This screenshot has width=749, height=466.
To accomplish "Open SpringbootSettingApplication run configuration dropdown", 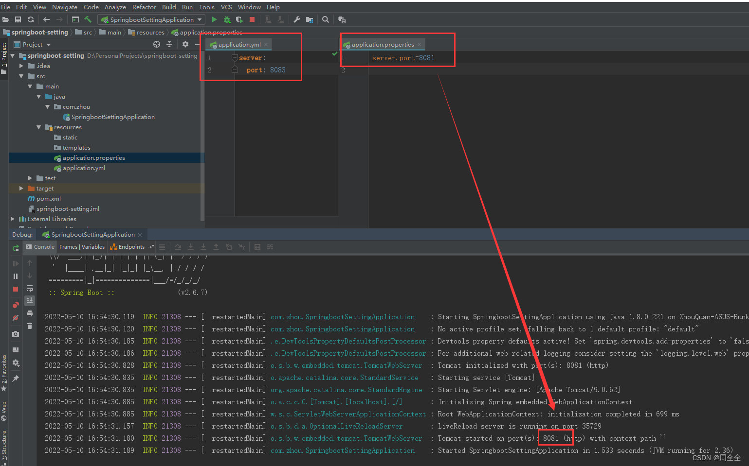I will (151, 19).
